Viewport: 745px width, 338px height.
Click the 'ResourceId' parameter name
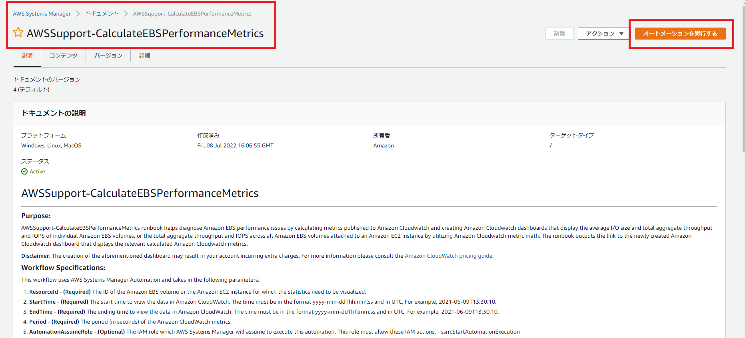(x=44, y=292)
